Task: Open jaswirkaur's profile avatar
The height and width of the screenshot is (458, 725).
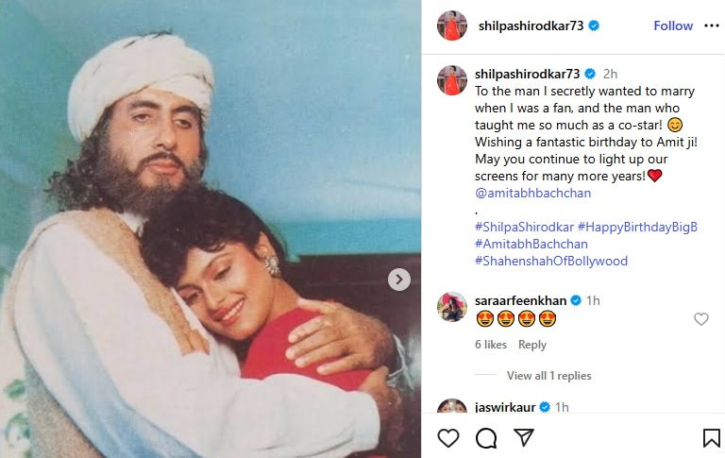Action: [452, 409]
